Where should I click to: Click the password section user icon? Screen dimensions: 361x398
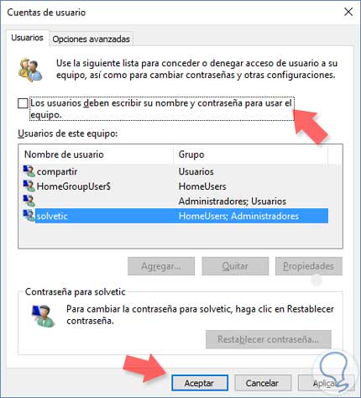click(43, 316)
